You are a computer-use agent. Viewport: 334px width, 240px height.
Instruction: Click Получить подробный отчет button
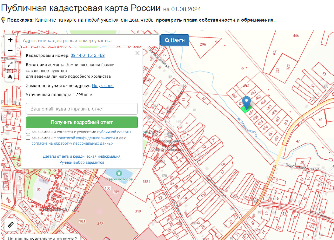82,122
